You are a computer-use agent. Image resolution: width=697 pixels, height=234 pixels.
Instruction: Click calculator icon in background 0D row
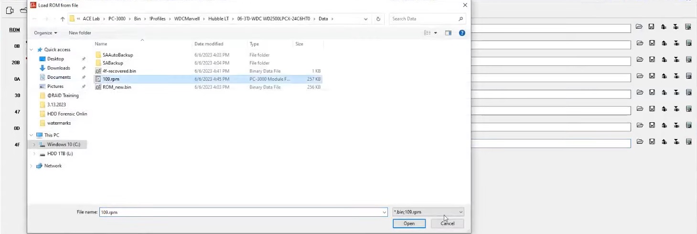click(689, 125)
